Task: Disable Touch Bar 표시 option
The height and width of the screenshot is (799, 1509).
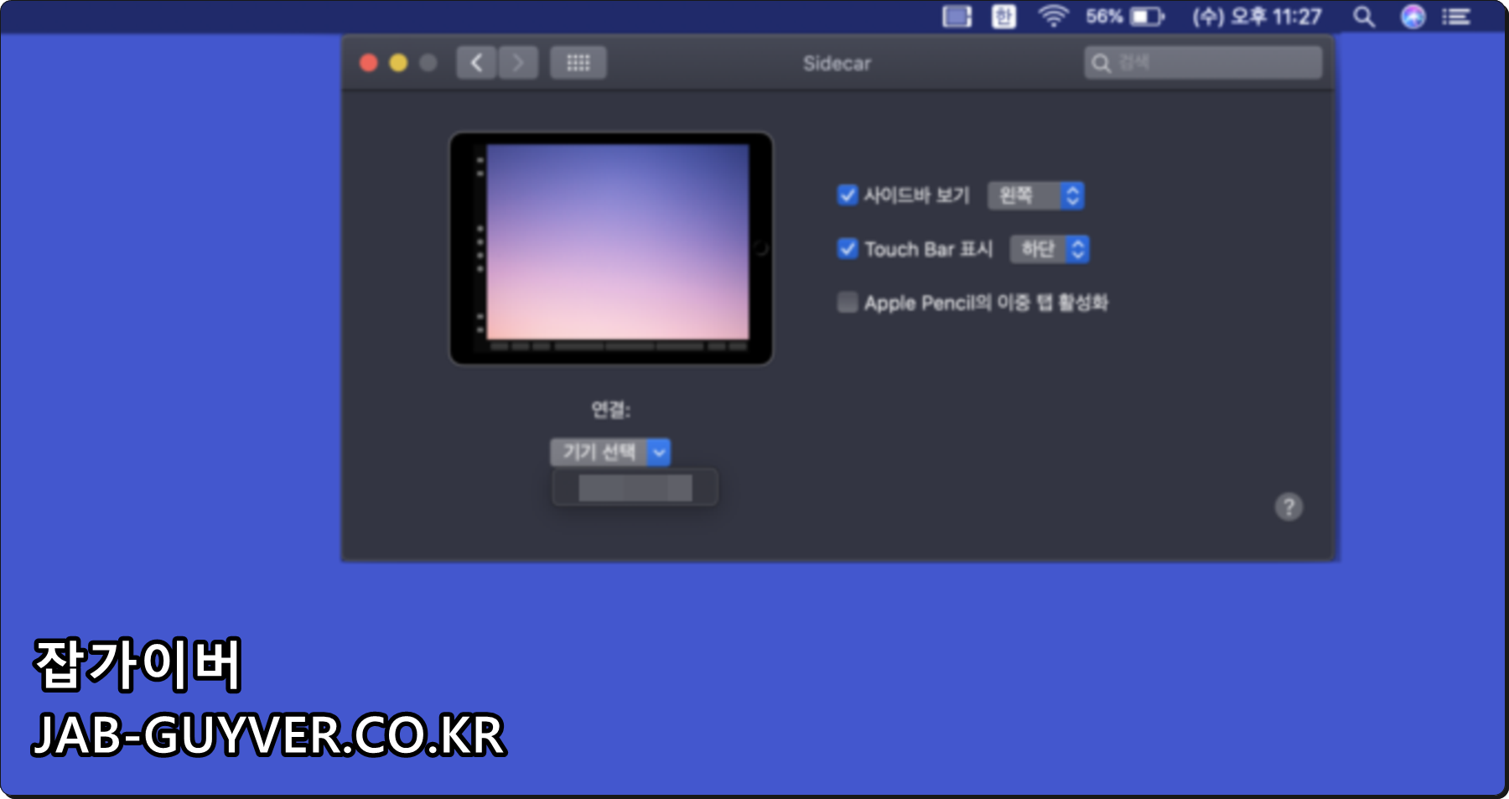Action: point(847,249)
